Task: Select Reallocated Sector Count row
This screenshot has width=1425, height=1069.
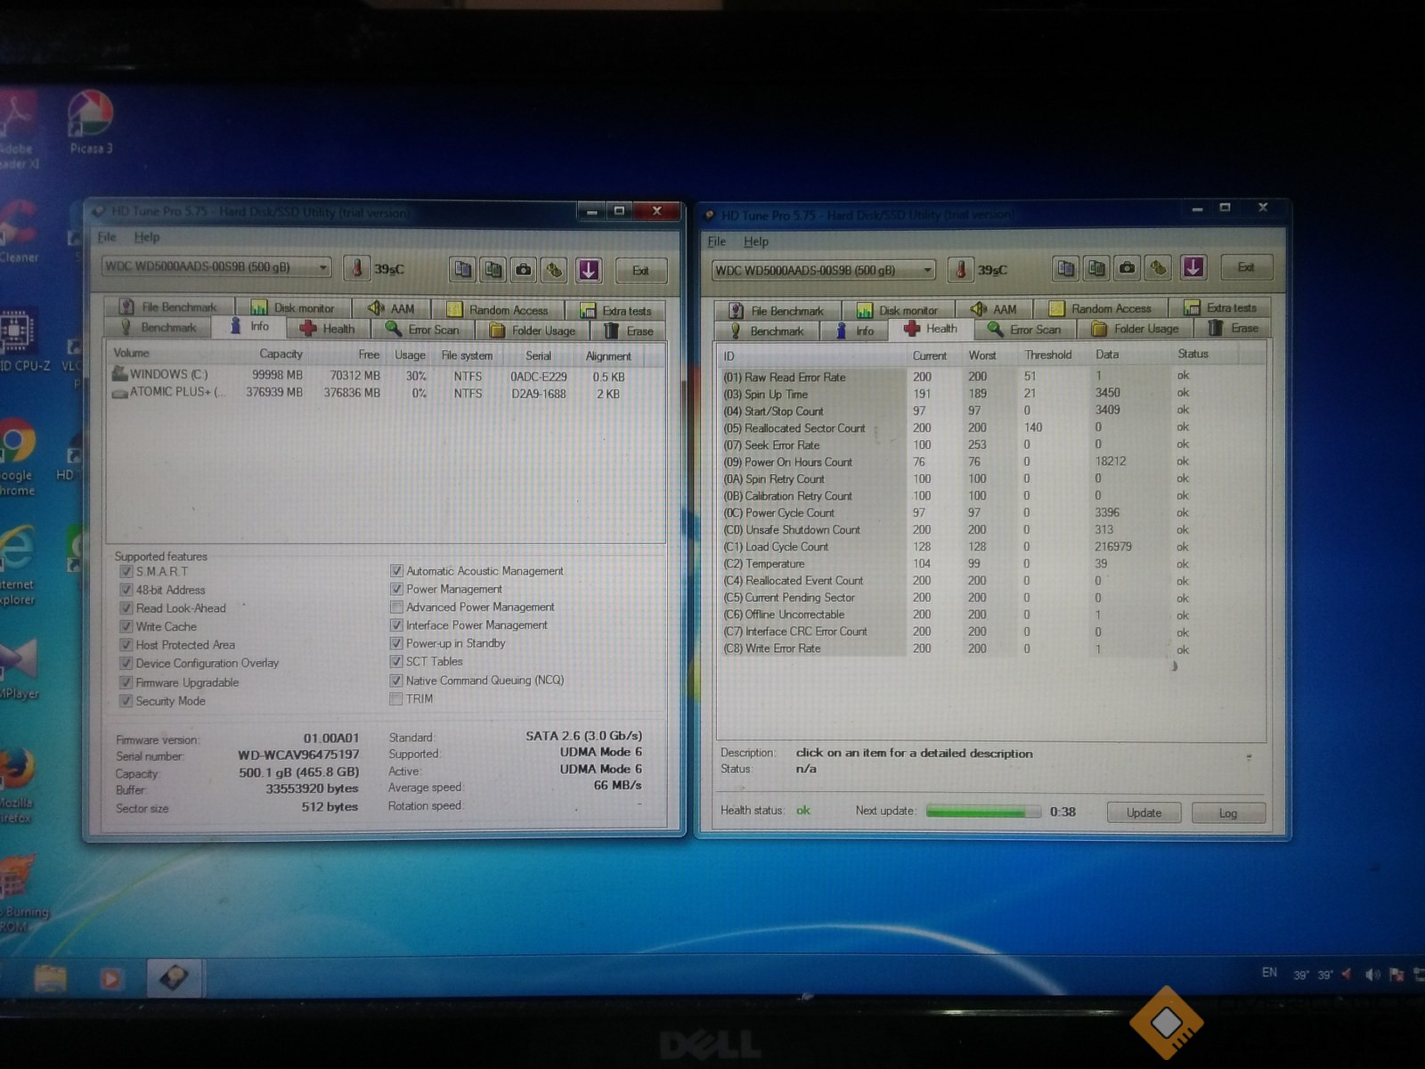Action: tap(990, 428)
